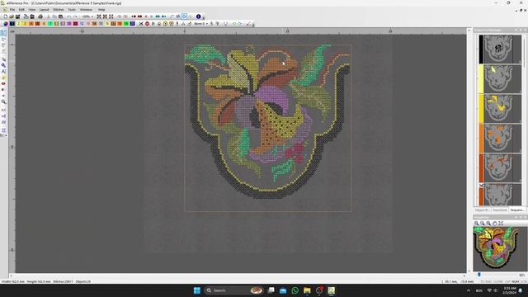Print the design with the printer icon

40,16
